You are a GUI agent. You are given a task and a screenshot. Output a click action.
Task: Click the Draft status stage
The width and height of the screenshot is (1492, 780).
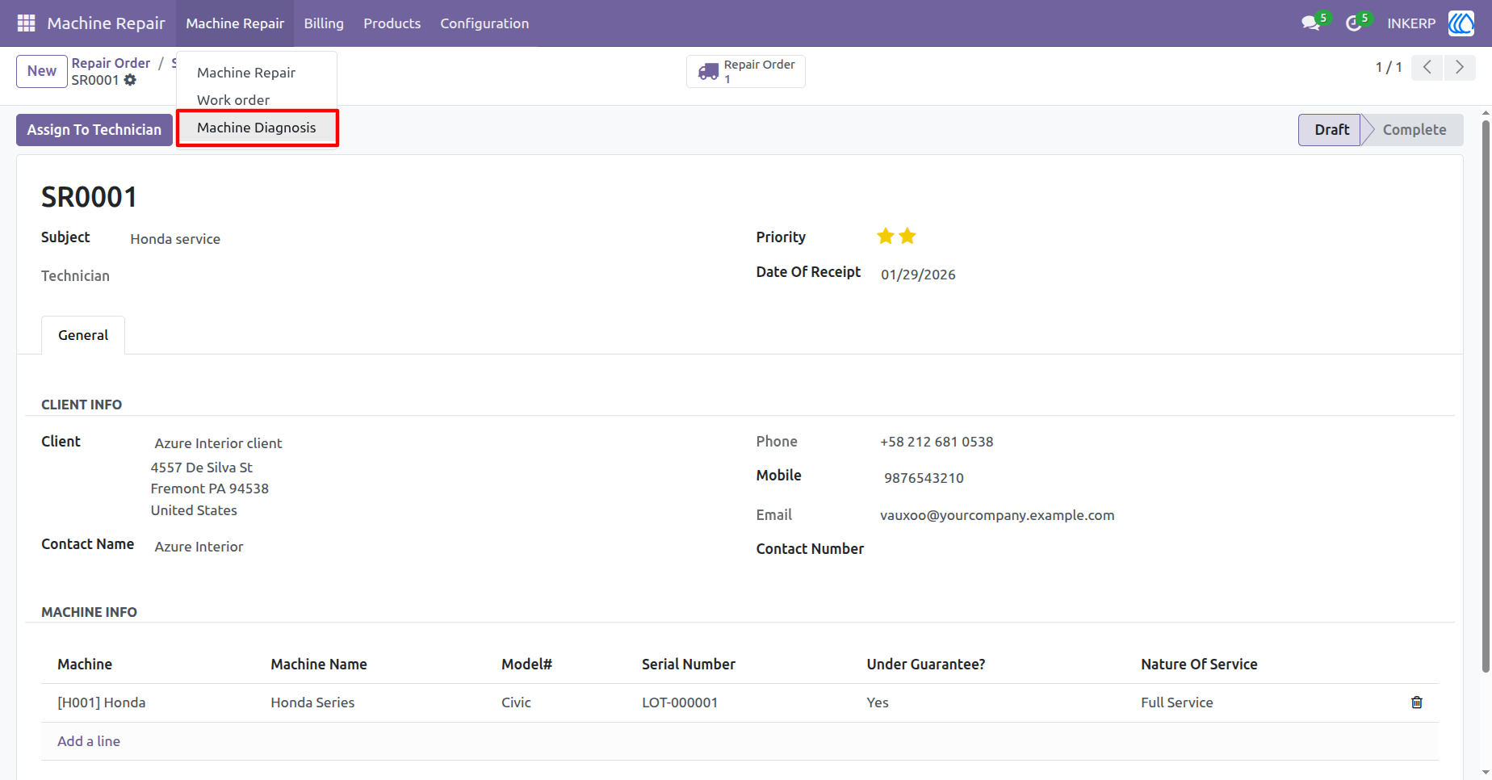[x=1331, y=130]
